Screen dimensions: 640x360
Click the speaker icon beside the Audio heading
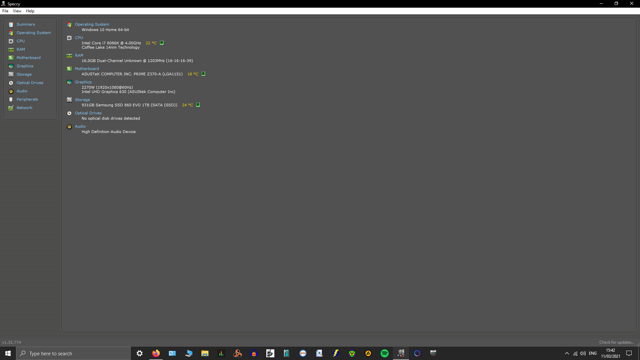[69, 127]
